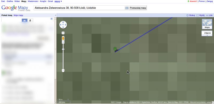This screenshot has height=104, width=214.
Task: Click the Drukuj print link
Action: pyautogui.click(x=191, y=15)
